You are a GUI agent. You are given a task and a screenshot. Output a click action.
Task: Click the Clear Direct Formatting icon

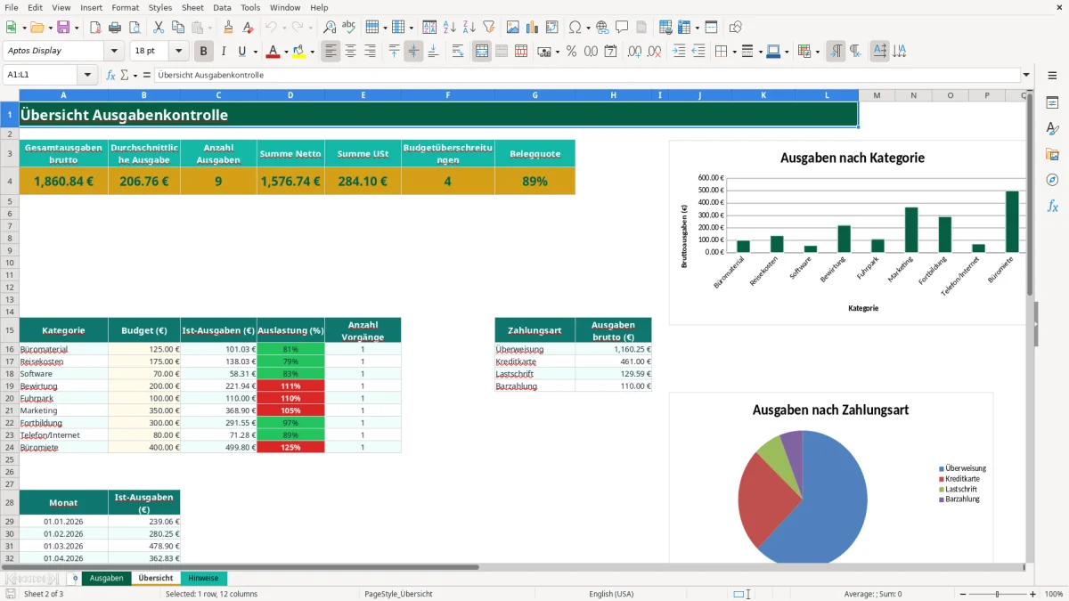[248, 28]
